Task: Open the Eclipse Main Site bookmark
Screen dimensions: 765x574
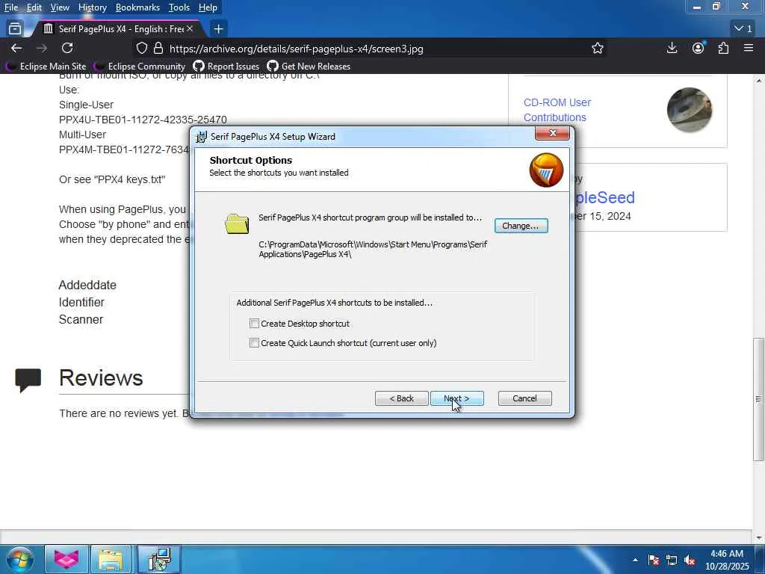Action: [47, 67]
